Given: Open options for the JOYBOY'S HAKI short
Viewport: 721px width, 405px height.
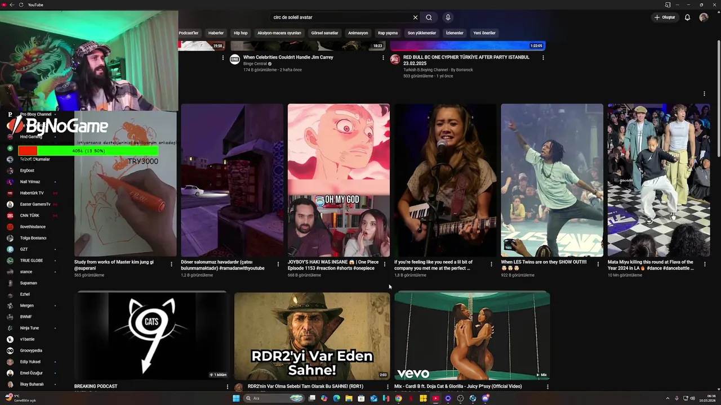Looking at the screenshot, I should (385, 264).
